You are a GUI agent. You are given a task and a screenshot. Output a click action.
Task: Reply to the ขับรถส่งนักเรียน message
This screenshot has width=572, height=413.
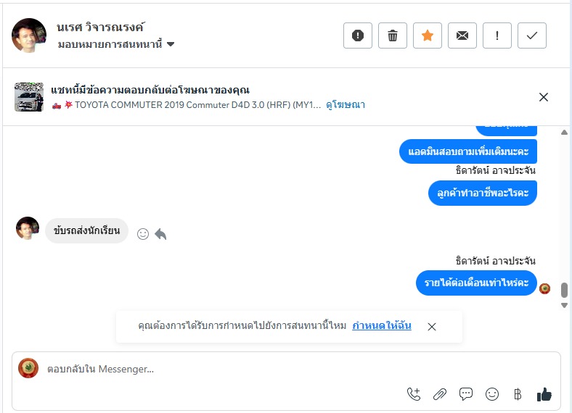click(160, 233)
